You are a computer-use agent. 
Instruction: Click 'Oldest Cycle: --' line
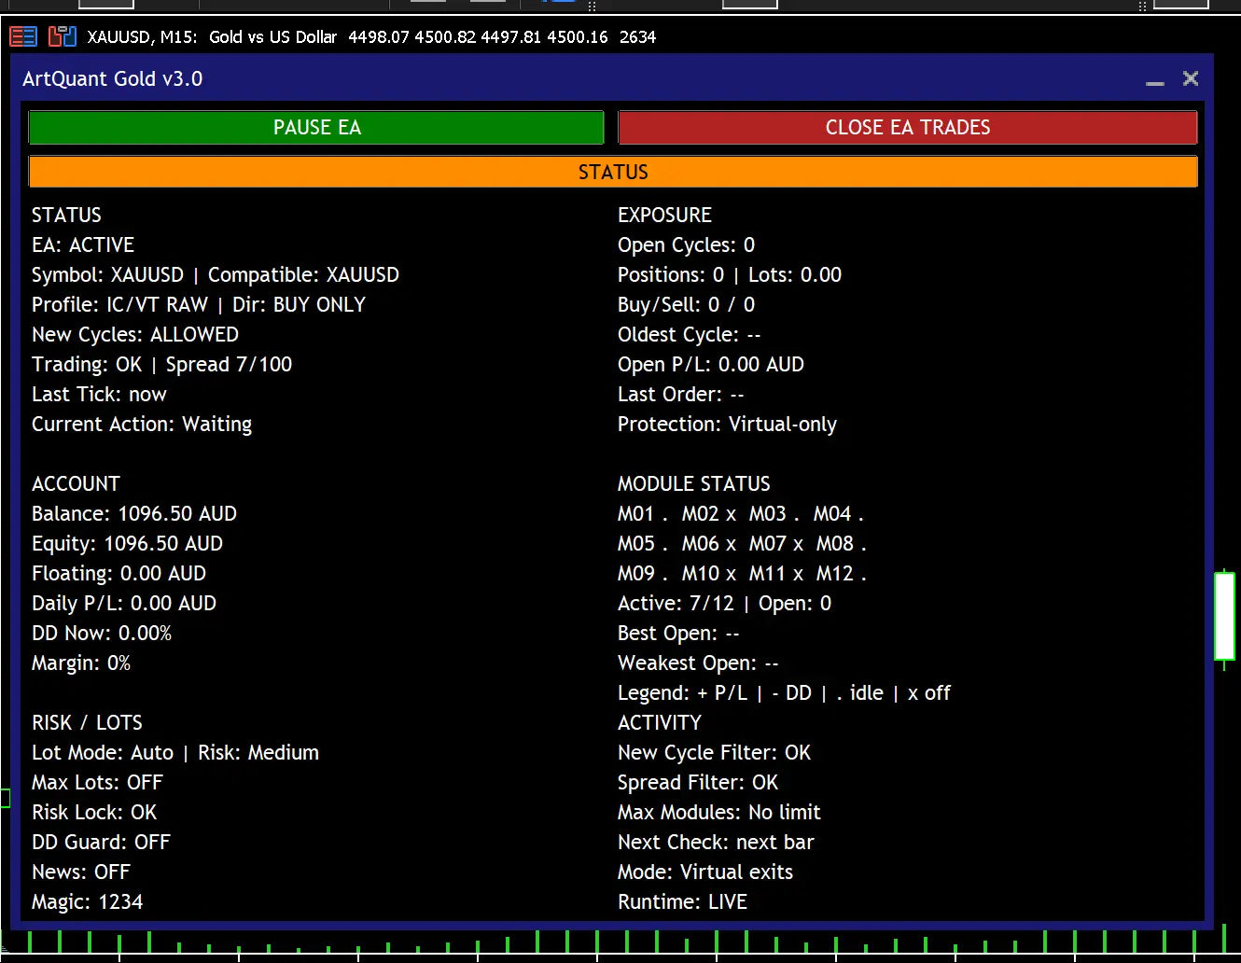pyautogui.click(x=690, y=334)
